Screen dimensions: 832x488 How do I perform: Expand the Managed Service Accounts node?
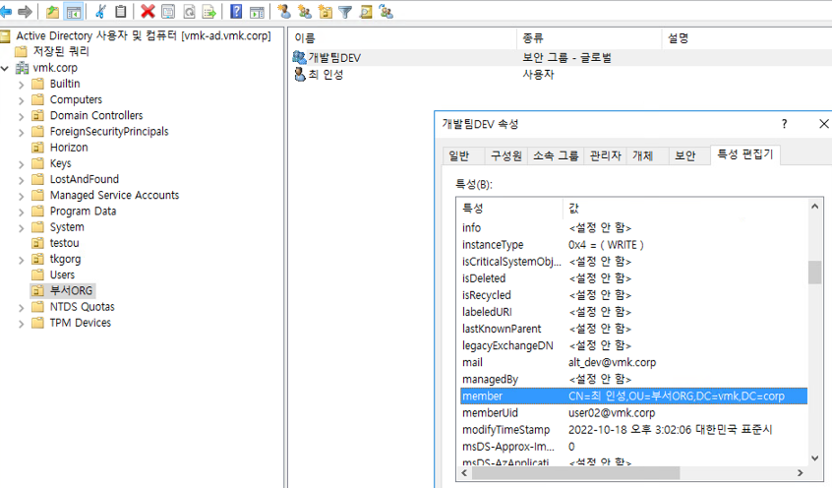(22, 196)
